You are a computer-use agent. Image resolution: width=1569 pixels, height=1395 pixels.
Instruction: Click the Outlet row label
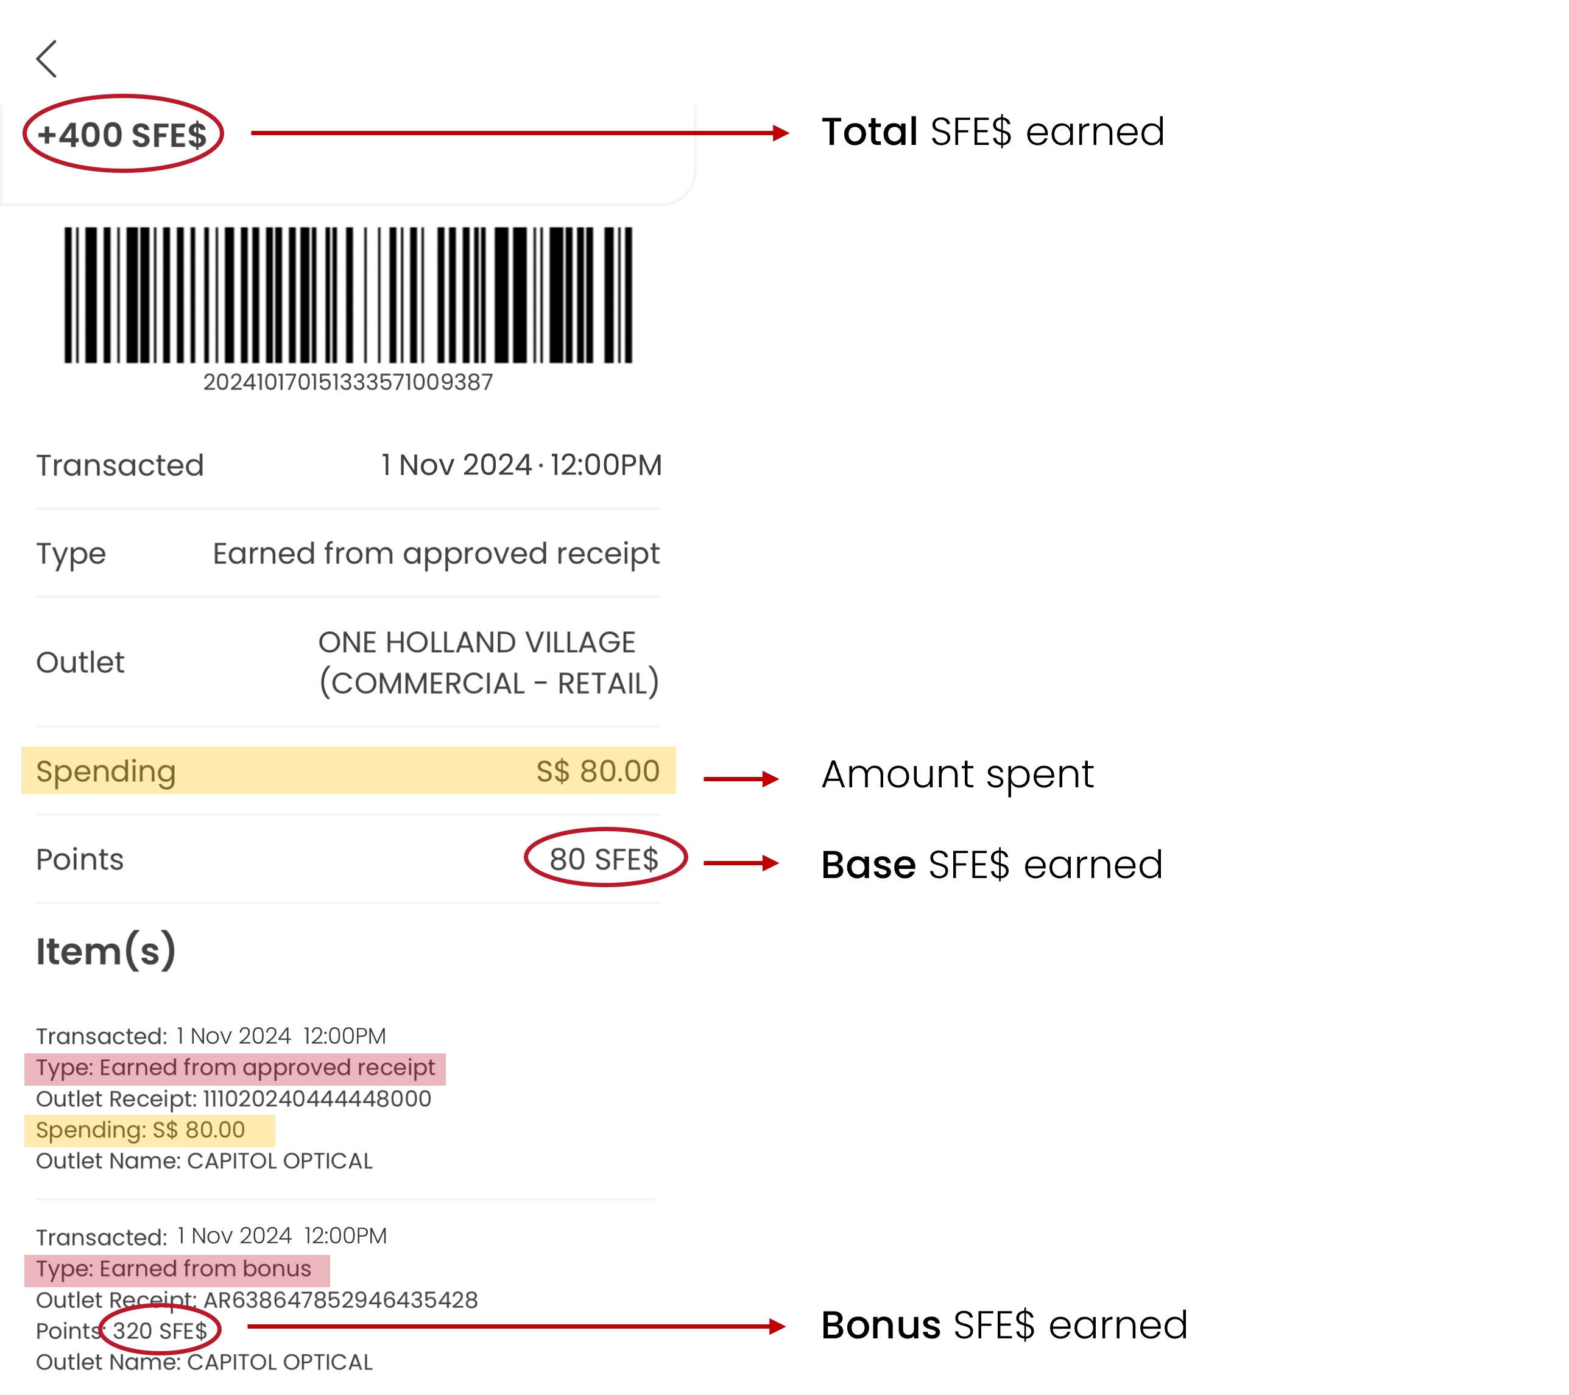80,662
